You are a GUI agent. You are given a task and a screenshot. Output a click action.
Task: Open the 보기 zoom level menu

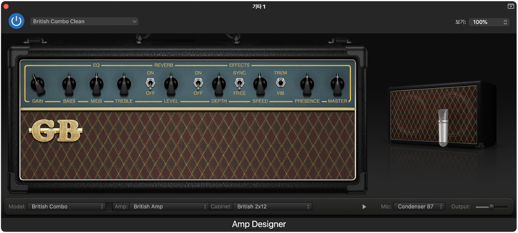pos(489,22)
